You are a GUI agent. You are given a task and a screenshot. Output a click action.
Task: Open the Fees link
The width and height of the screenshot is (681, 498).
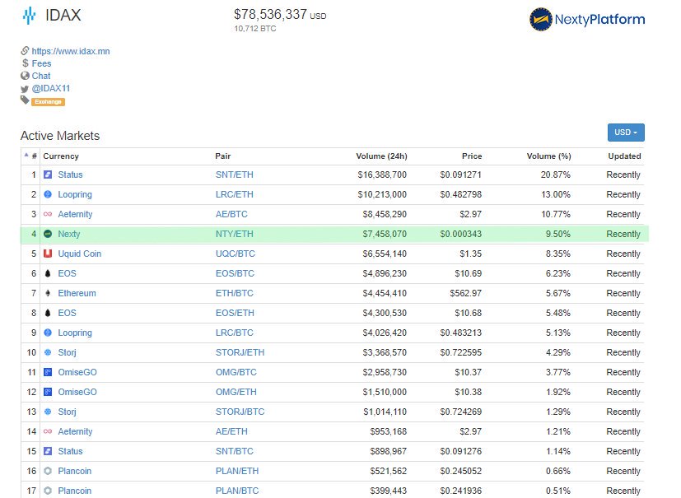point(41,63)
